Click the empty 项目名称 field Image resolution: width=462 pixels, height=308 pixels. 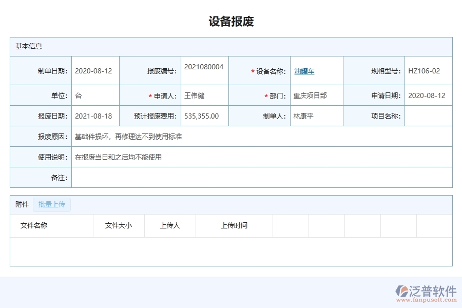click(429, 115)
